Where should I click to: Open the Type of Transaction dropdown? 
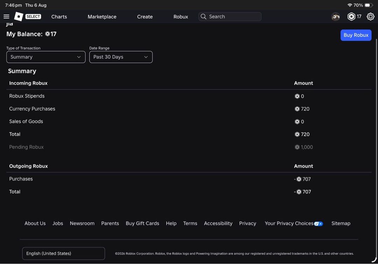[x=46, y=57]
